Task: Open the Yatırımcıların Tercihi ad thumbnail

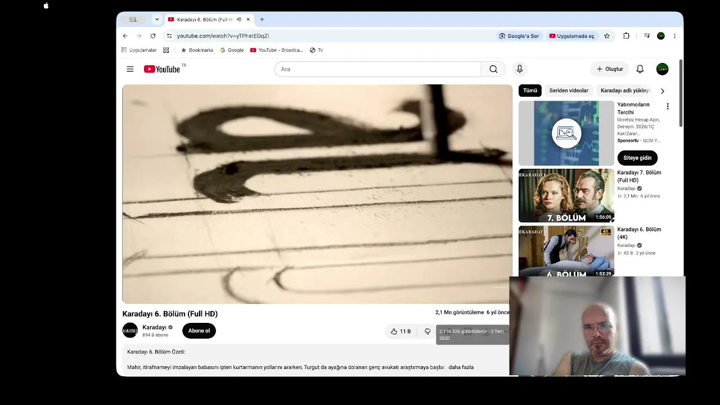Action: pos(566,133)
